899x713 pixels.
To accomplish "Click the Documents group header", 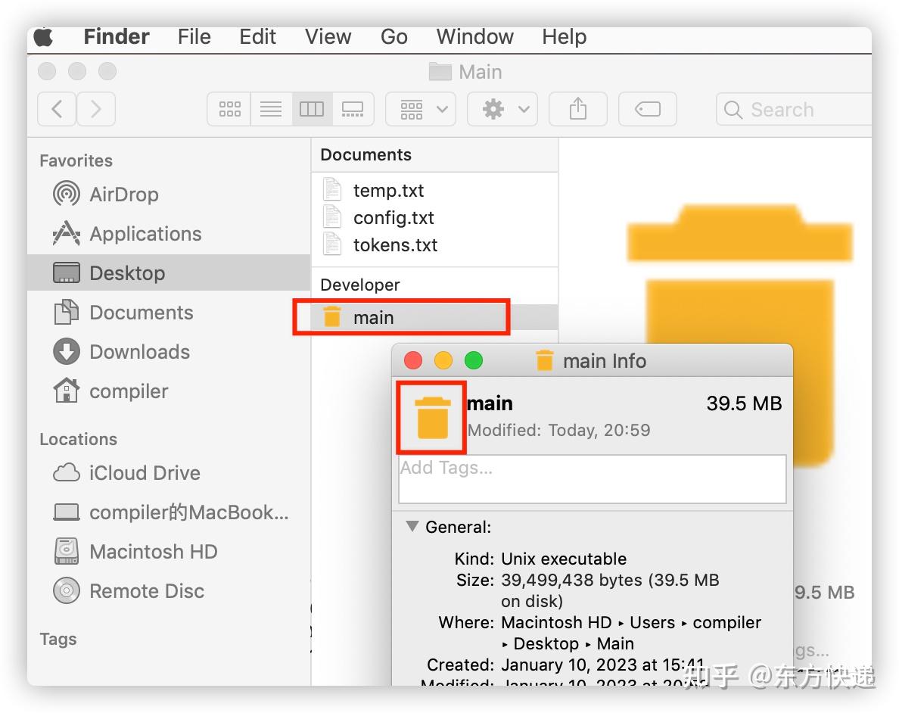I will pyautogui.click(x=366, y=155).
